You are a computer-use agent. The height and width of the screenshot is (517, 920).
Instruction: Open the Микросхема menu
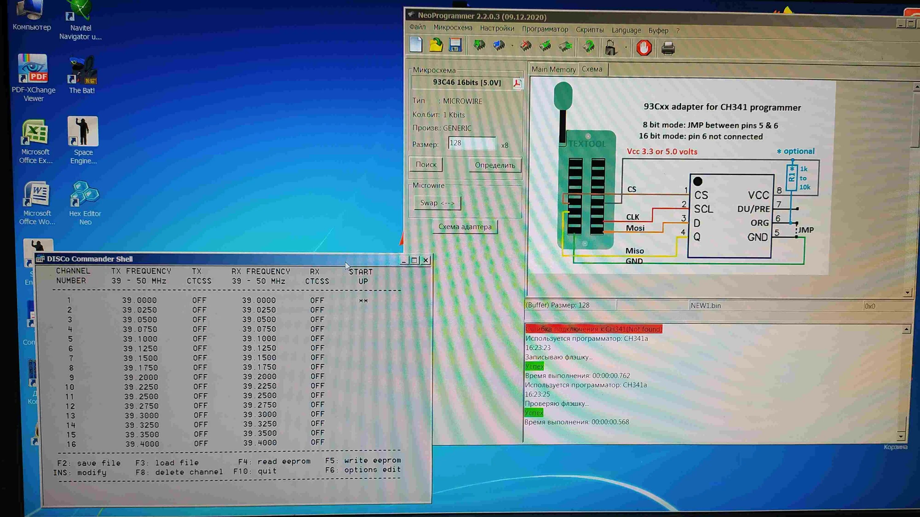[x=453, y=28]
